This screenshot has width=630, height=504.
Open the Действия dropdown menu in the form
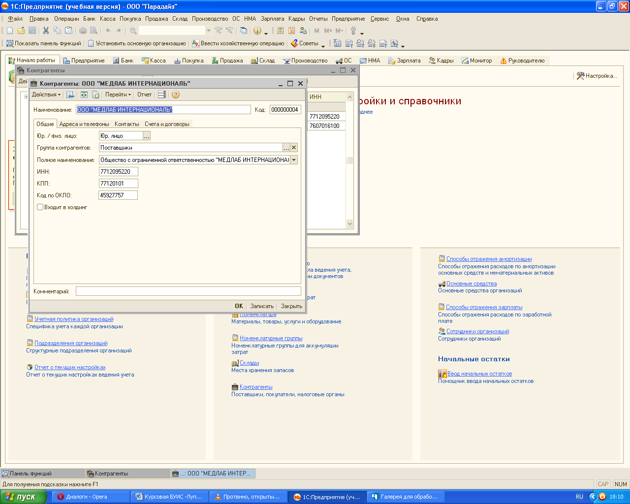coord(46,94)
